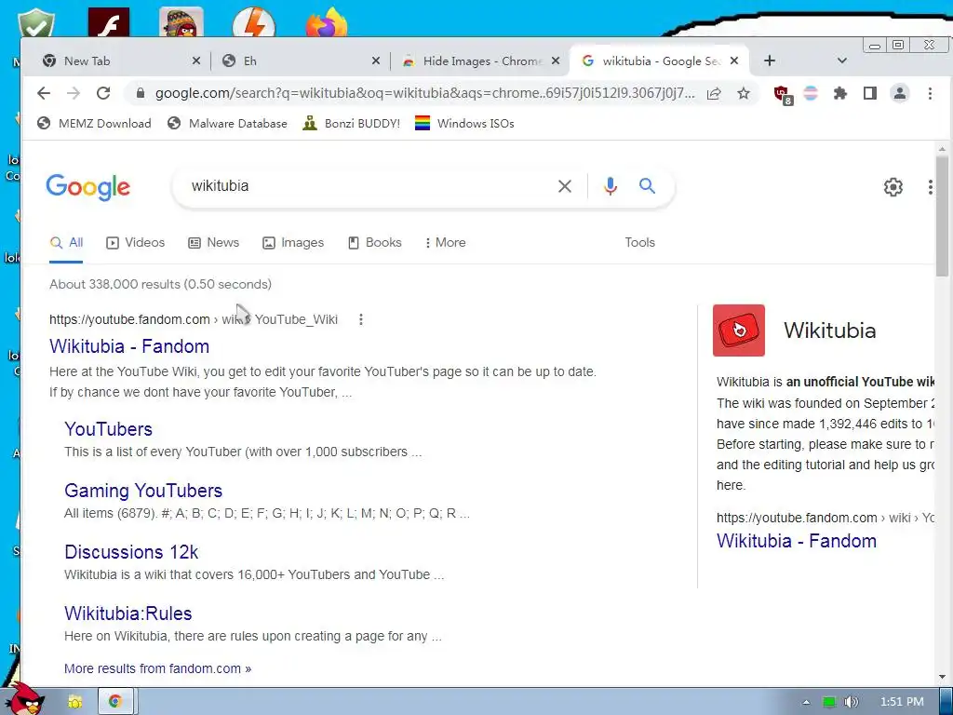Open the green tray status icon
This screenshot has height=715, width=953.
click(829, 702)
